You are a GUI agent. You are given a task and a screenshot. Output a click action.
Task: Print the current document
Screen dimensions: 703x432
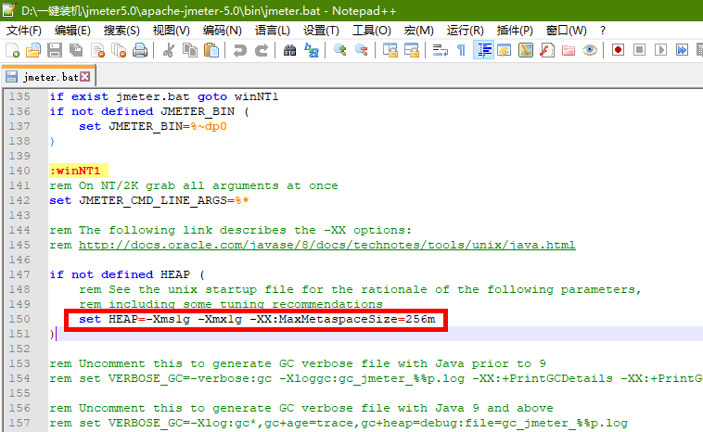tap(140, 50)
